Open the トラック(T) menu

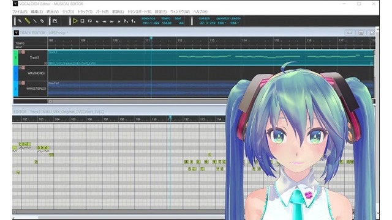(85, 12)
